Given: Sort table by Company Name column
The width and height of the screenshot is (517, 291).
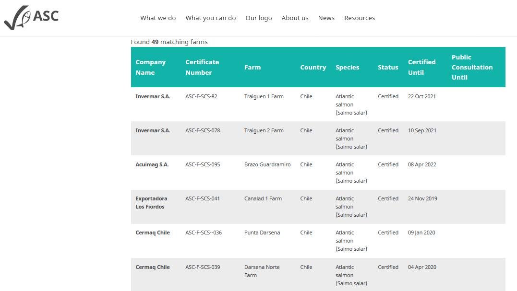Looking at the screenshot, I should (x=151, y=67).
